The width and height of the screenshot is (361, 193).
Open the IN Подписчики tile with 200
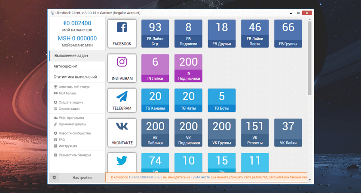coord(188,68)
